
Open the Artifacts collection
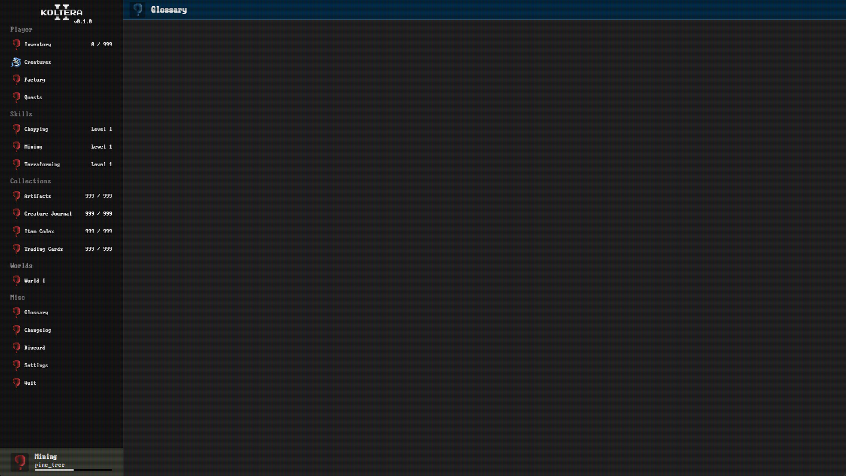click(x=62, y=196)
